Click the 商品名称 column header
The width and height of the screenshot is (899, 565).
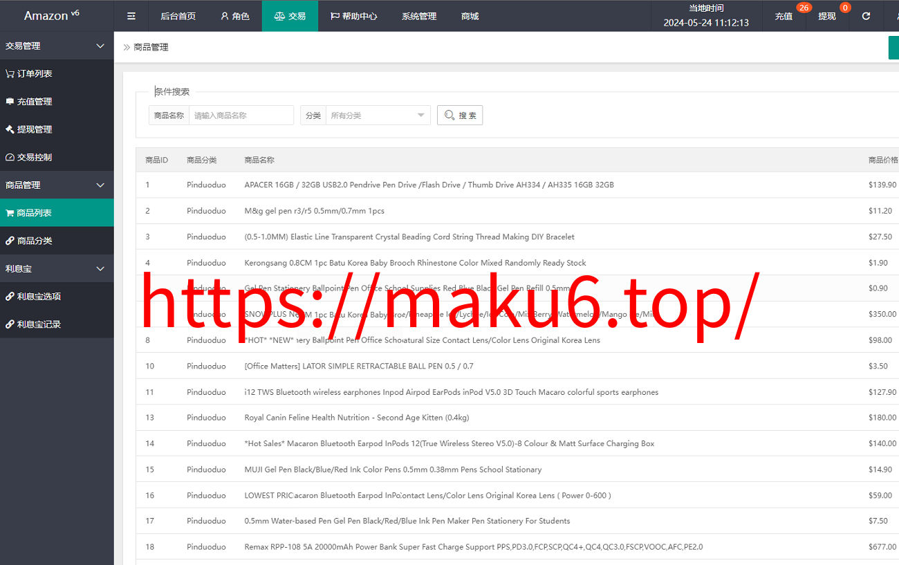coord(259,160)
